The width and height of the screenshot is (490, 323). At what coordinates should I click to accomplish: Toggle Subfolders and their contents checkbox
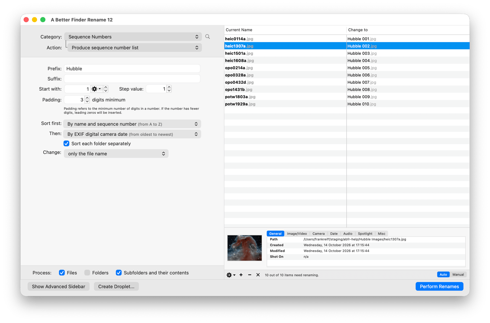119,273
